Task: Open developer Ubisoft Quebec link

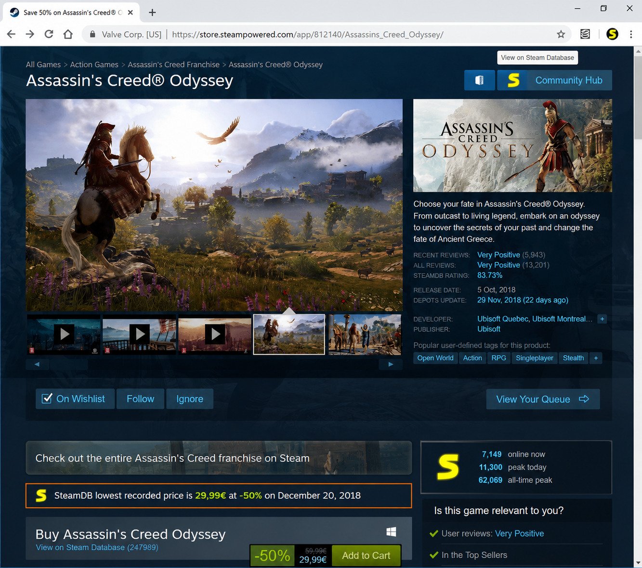Action: (x=502, y=319)
